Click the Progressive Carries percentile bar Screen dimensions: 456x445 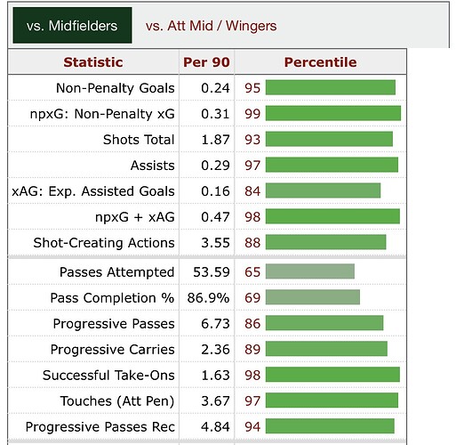click(x=326, y=349)
